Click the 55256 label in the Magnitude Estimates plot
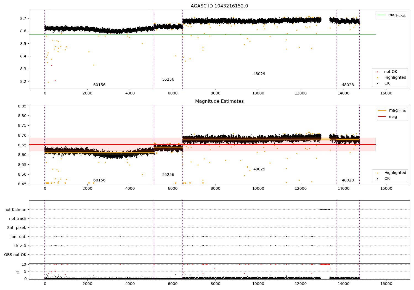The width and height of the screenshot is (414, 290). tap(168, 175)
